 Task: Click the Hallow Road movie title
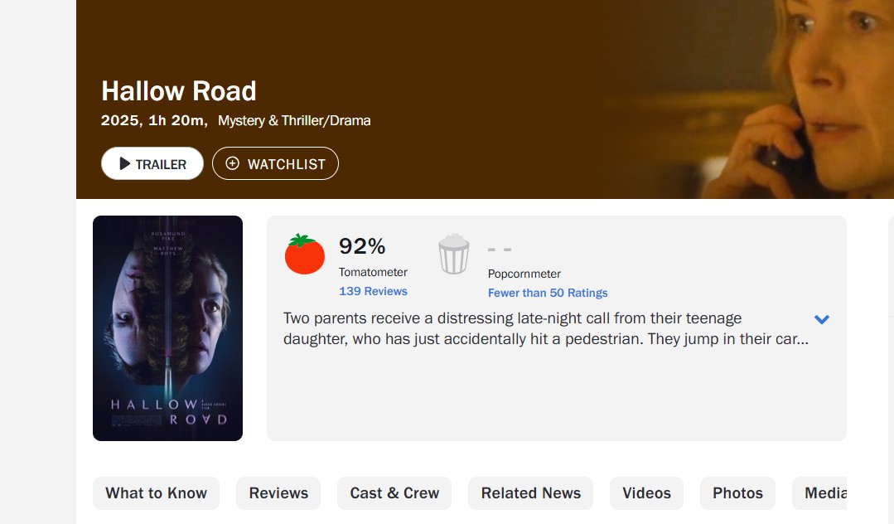(179, 90)
